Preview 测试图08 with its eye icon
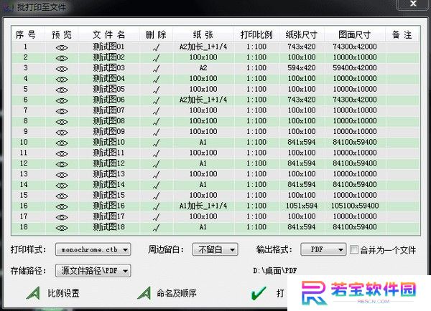Image resolution: width=431 pixels, height=311 pixels. [x=62, y=122]
